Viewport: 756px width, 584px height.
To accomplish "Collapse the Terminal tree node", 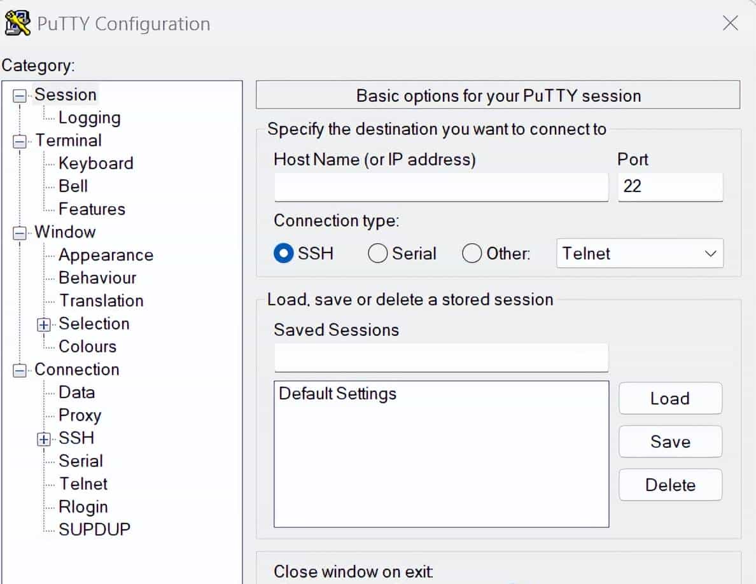I will (20, 141).
